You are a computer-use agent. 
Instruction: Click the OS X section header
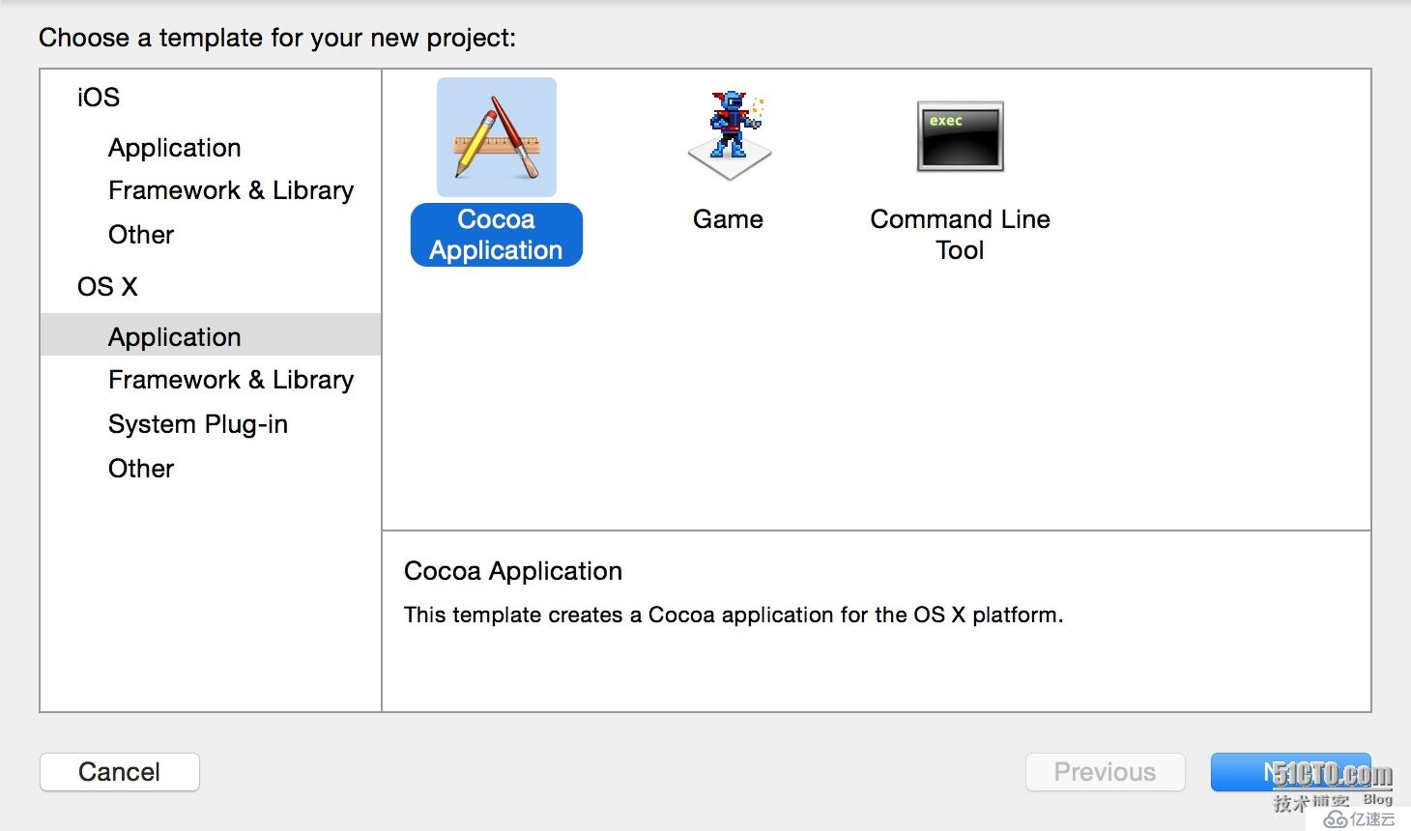click(107, 287)
